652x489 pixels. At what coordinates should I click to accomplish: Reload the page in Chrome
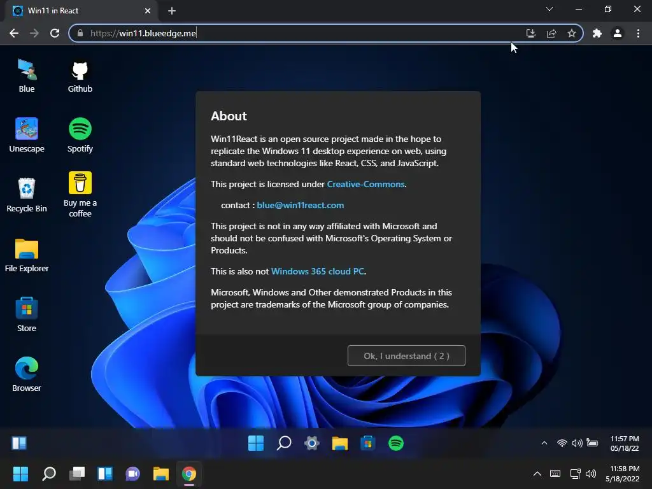pyautogui.click(x=55, y=33)
